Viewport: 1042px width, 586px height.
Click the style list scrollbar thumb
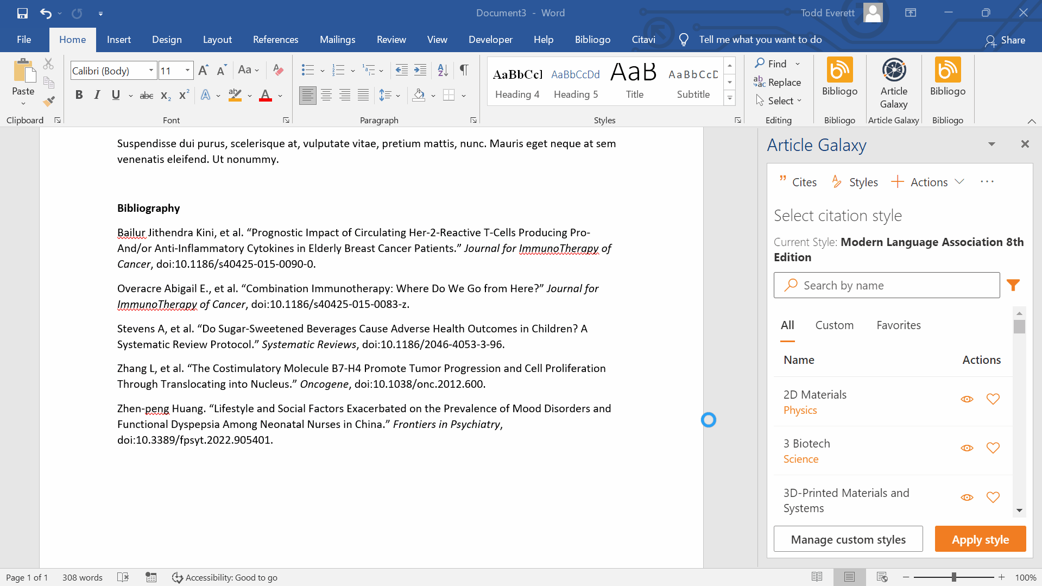pos(1019,327)
